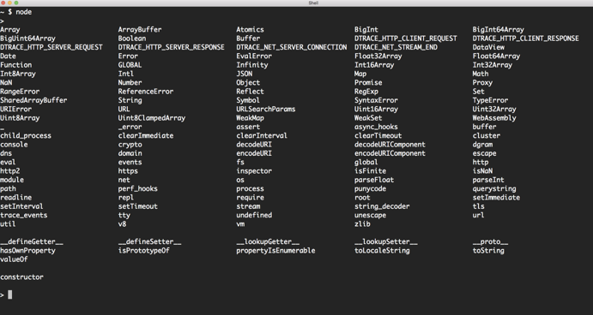Click the 'async_hooks' entry

376,127
